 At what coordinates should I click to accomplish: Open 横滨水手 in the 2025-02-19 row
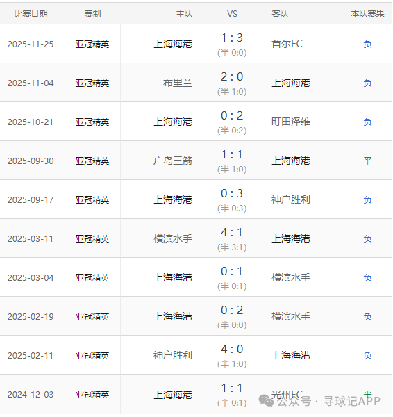(291, 316)
